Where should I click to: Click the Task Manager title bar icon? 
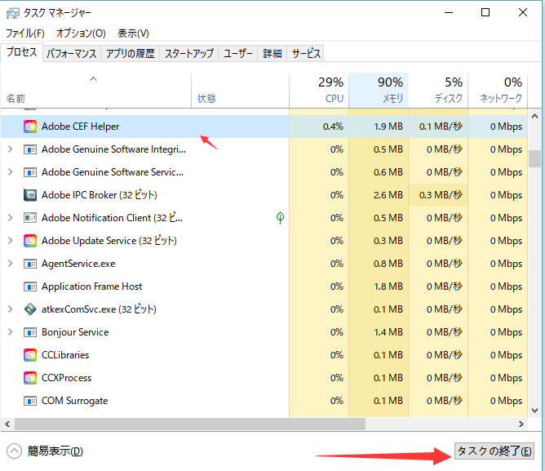click(x=13, y=13)
